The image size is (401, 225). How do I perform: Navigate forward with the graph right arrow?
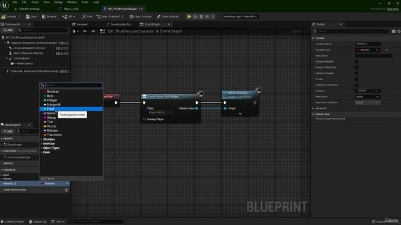93,31
